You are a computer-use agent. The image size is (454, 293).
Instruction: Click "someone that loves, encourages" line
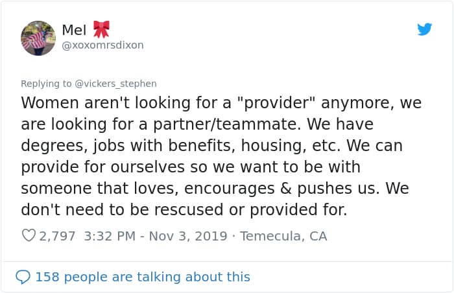(162, 189)
